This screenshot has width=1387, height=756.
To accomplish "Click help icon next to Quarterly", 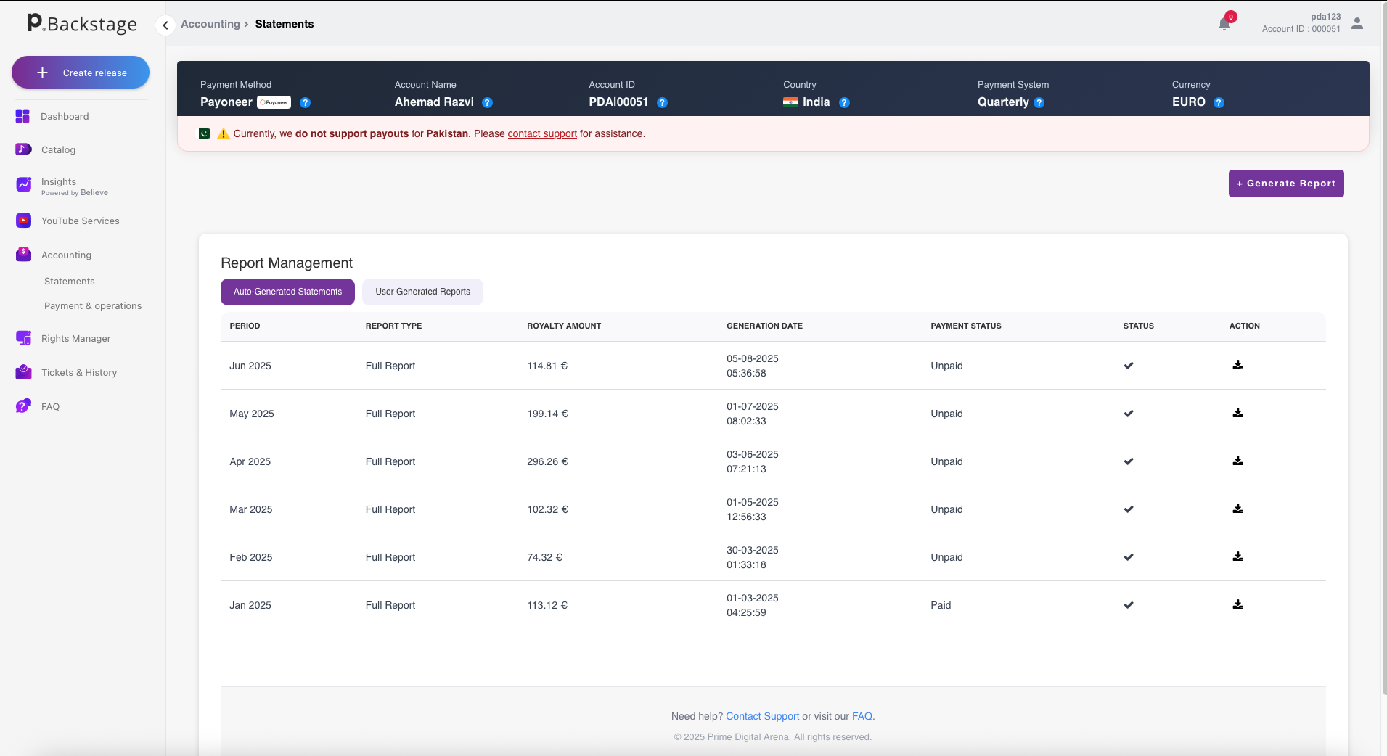I will (1039, 103).
